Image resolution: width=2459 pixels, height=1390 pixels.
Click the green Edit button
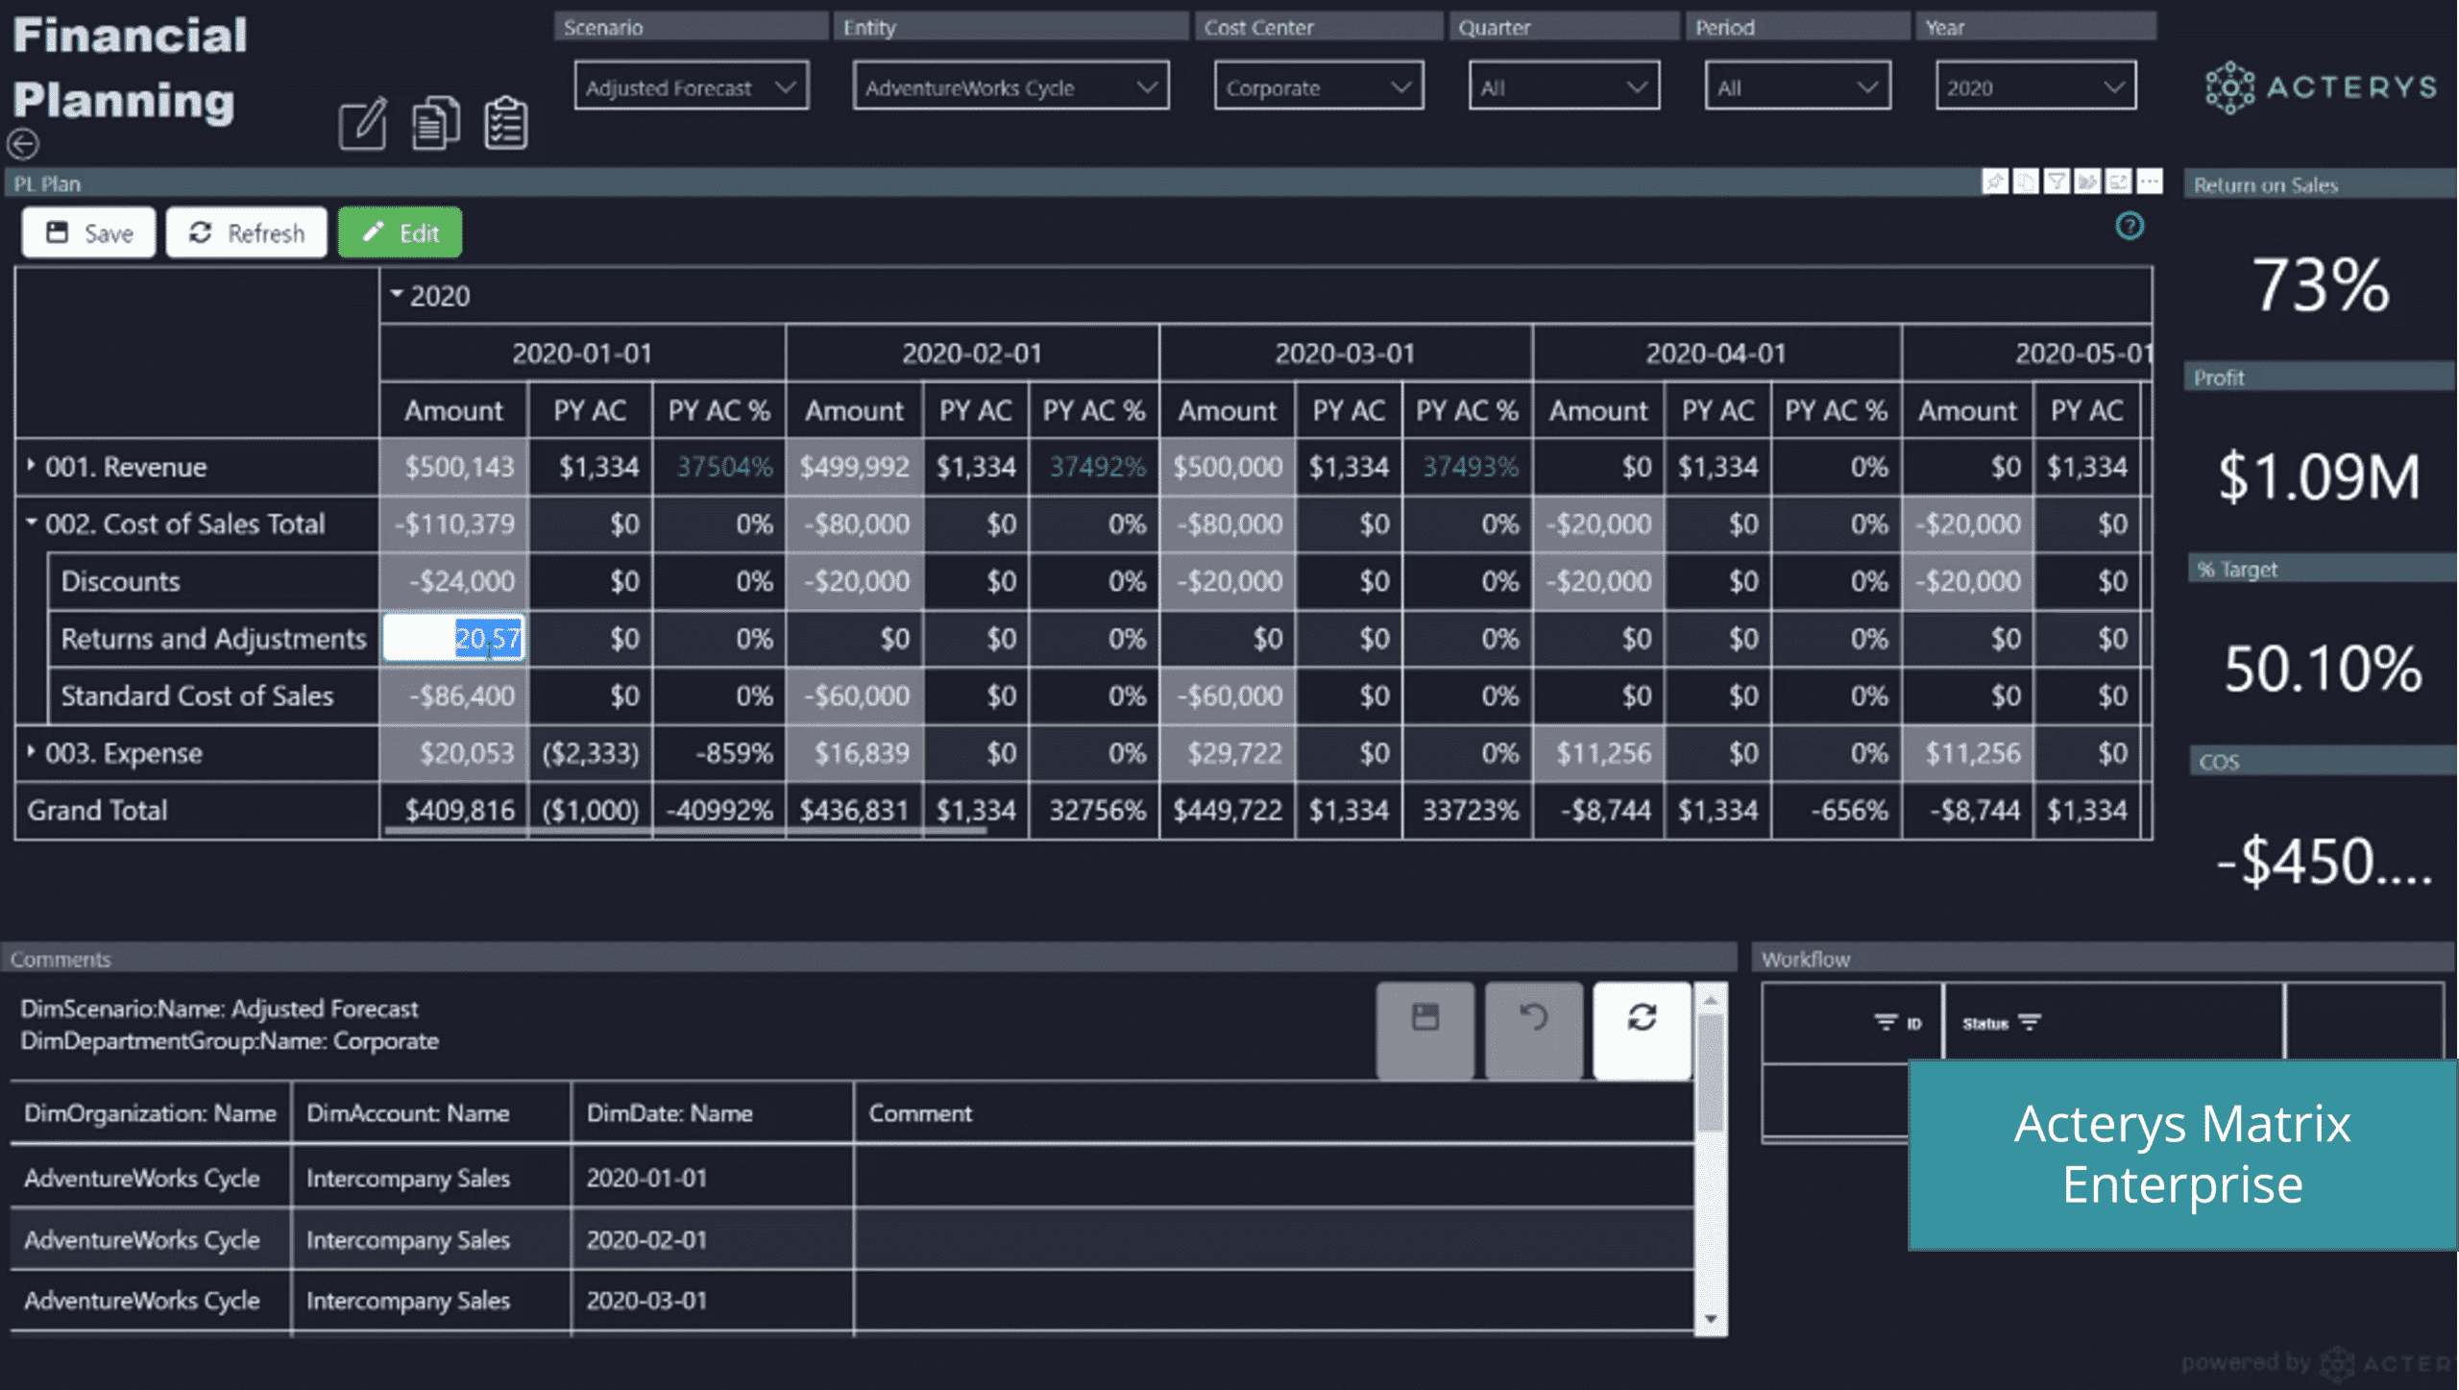point(401,232)
